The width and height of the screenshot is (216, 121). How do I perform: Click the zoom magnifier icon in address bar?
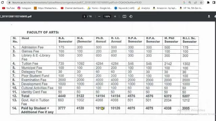pyautogui.click(x=190, y=2)
